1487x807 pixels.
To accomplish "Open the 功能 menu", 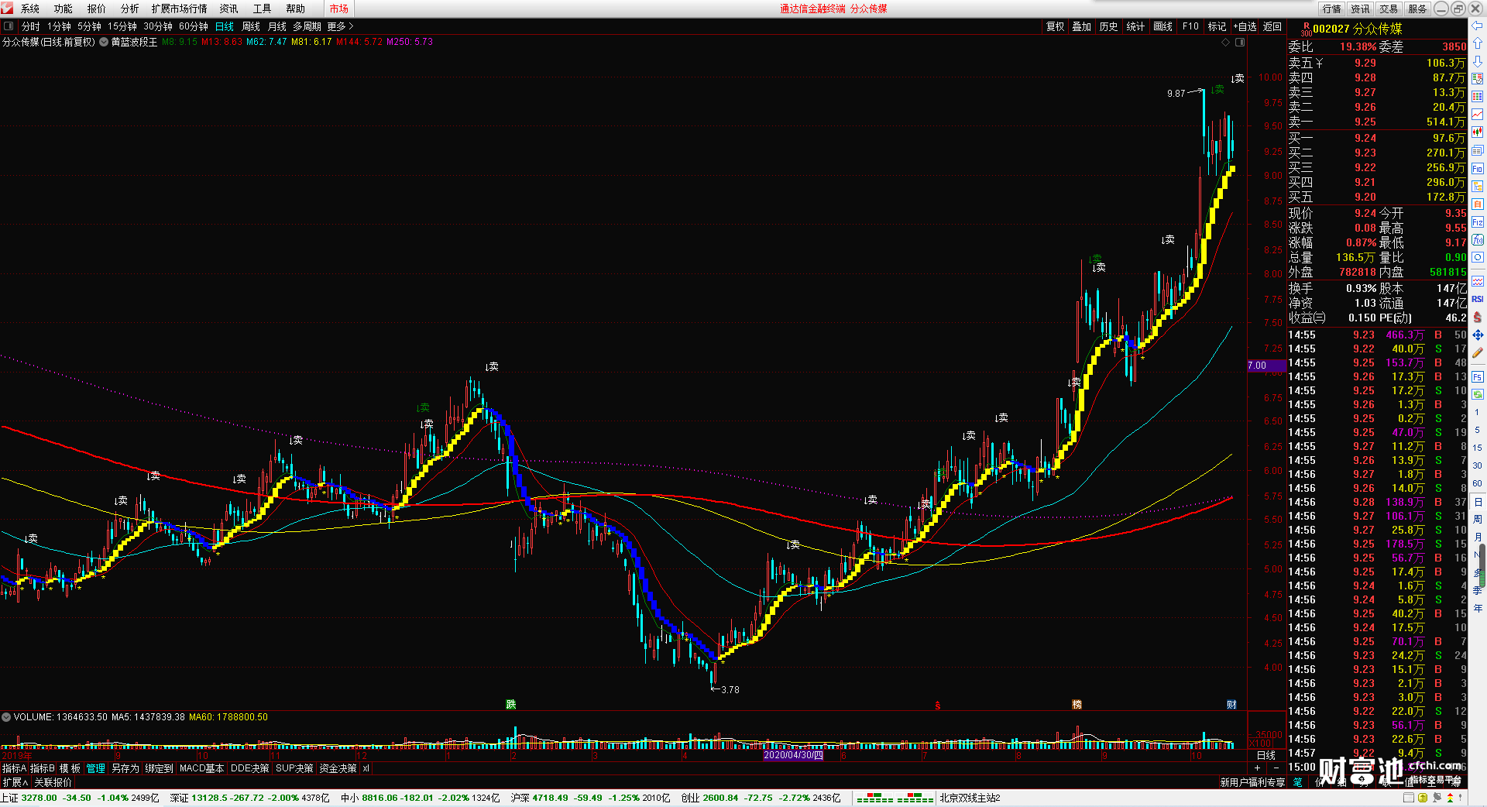I will [x=64, y=9].
